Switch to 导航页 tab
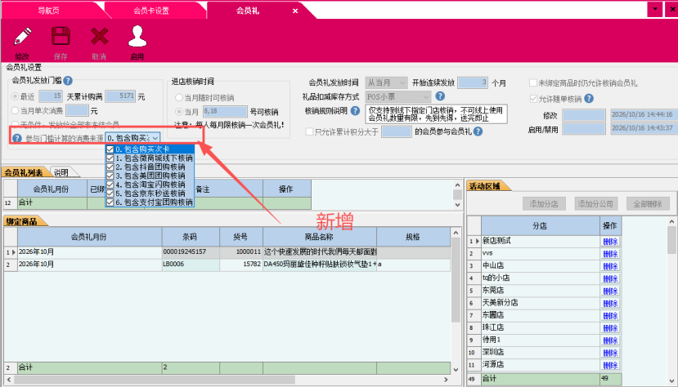 tap(48, 11)
